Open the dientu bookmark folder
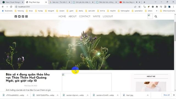Screen dimensions: 176x99 (79, 11)
